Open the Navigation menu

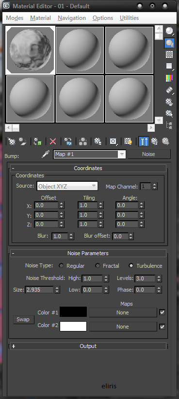pos(72,18)
